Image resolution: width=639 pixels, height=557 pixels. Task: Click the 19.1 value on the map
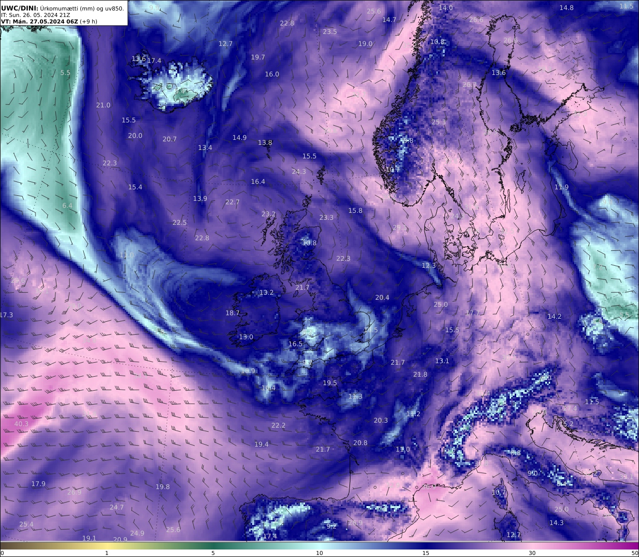click(89, 538)
